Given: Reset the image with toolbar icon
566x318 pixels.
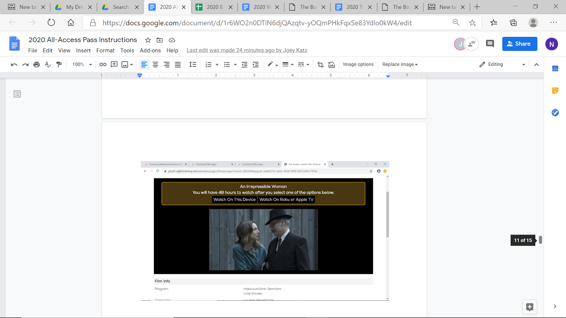Looking at the screenshot, I should click(331, 64).
